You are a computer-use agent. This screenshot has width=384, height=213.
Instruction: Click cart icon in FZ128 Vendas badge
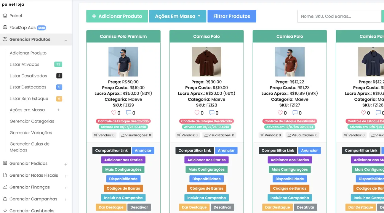(179, 135)
